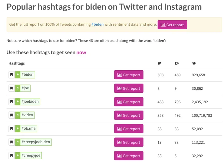Click the Twitter bird column header icon
The width and height of the screenshot is (224, 162).
click(160, 63)
